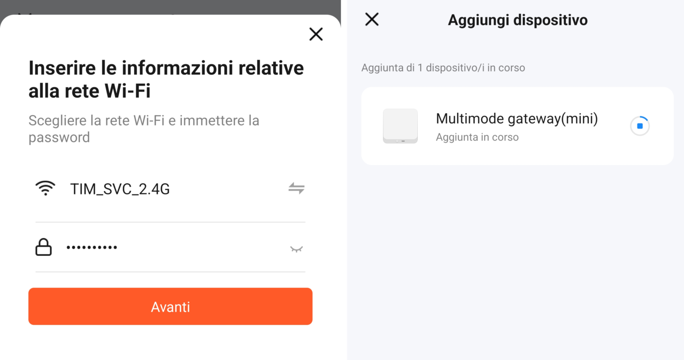
Task: Click the Aggiunta in corso status under gateway
Action: pos(477,137)
